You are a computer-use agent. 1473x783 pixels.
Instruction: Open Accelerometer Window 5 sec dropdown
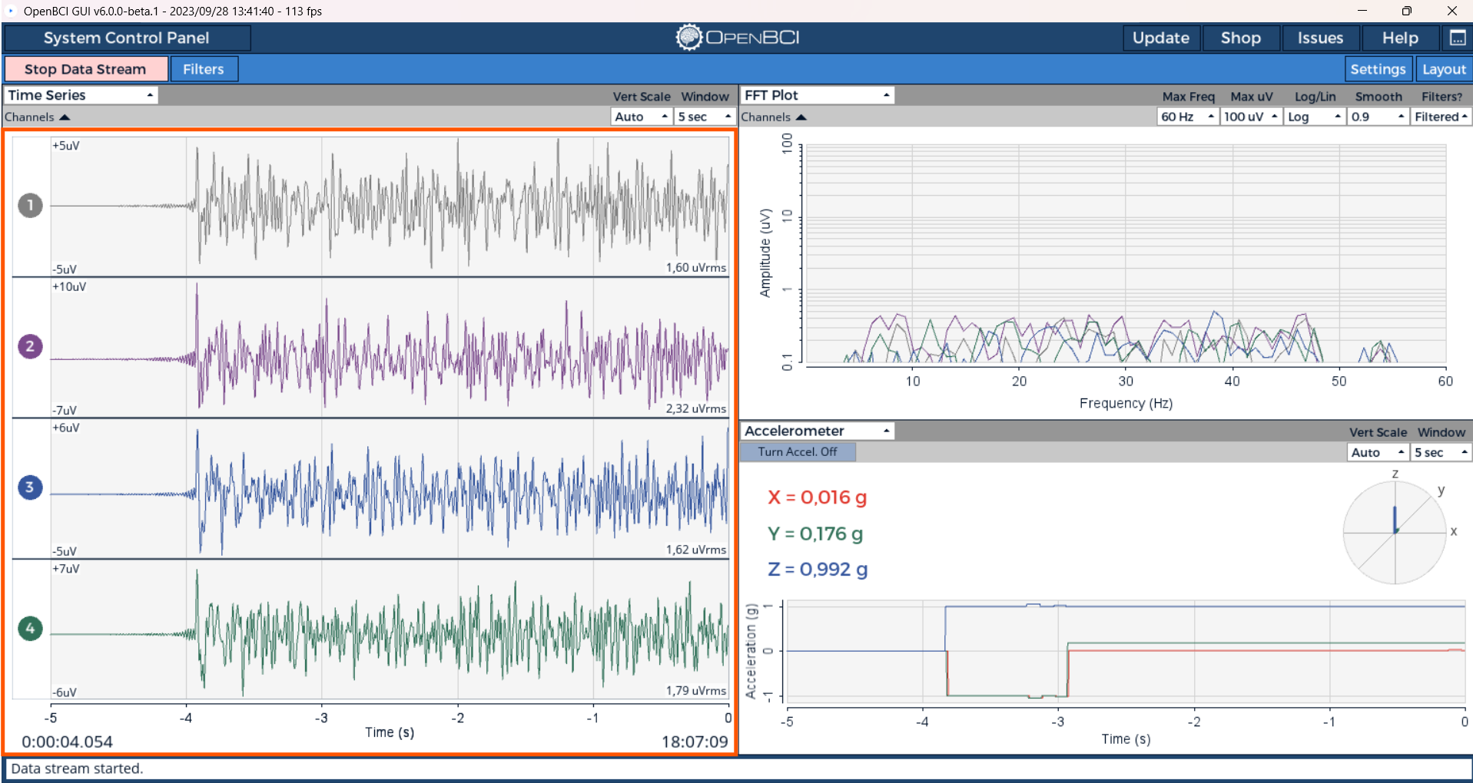[x=1441, y=452]
